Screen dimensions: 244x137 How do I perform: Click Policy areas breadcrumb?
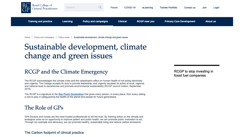(64, 37)
